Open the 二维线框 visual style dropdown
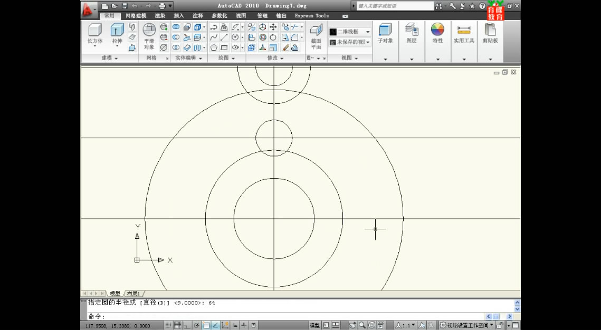 tap(350, 32)
